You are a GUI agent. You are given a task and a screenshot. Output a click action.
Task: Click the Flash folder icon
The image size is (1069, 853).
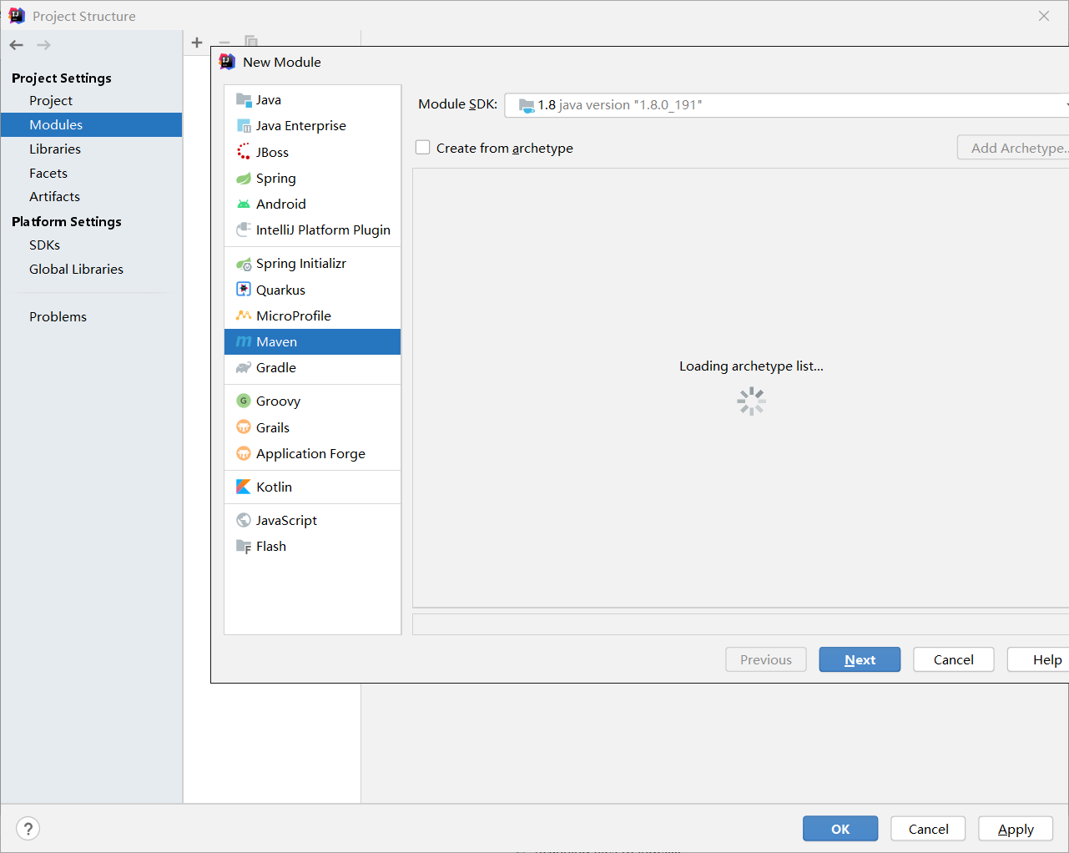(244, 547)
